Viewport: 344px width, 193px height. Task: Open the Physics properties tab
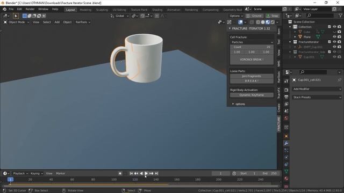click(x=286, y=157)
